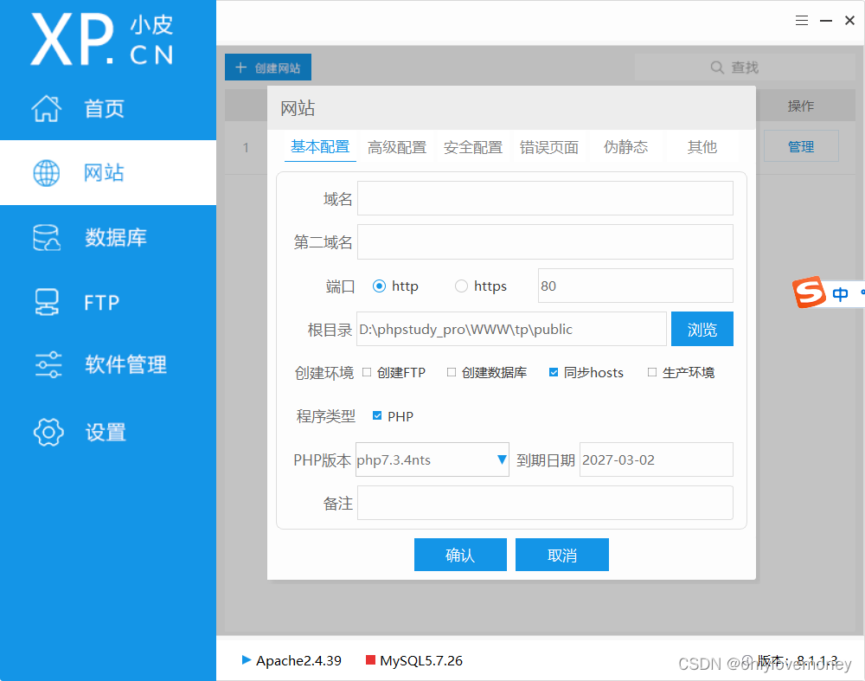Open the 高级配置 configuration tab
The width and height of the screenshot is (865, 681).
click(397, 147)
